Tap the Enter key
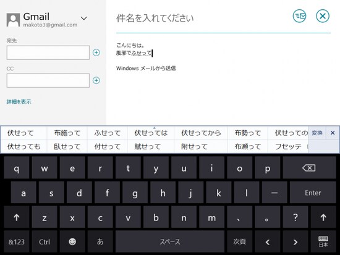This screenshot has width=340, height=255. 313,193
